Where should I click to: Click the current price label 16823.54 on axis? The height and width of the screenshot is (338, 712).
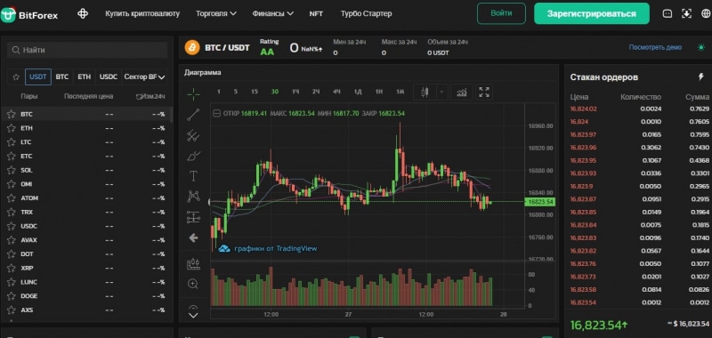(x=540, y=202)
